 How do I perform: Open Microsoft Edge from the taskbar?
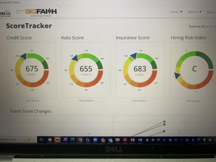73,140
